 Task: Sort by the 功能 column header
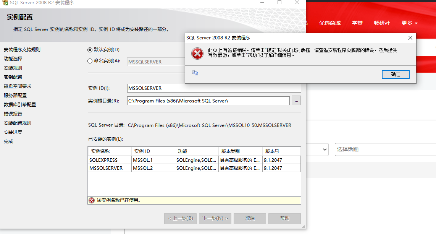197,151
